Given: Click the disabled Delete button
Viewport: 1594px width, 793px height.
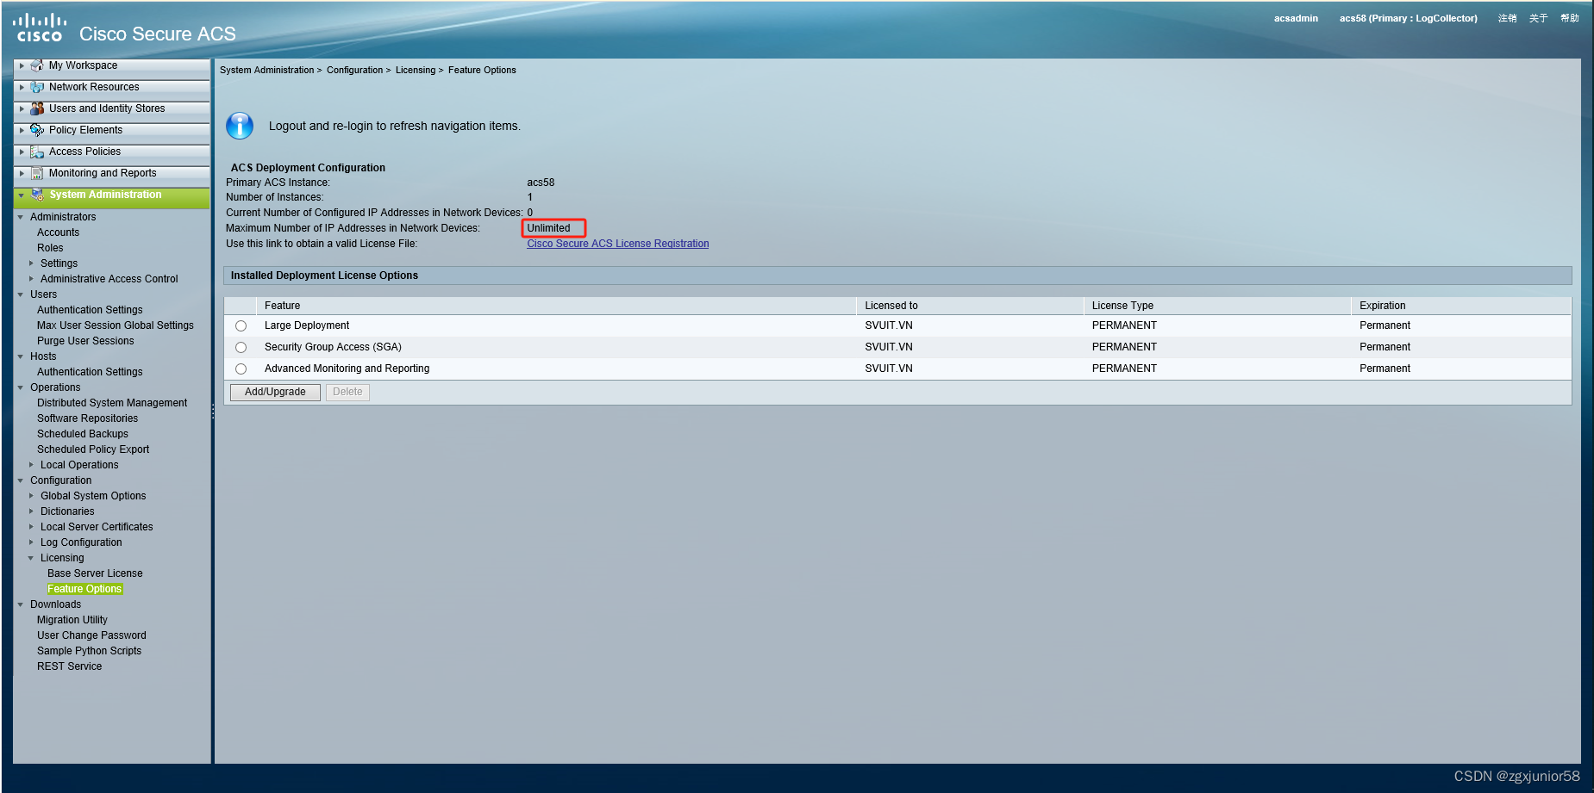Looking at the screenshot, I should (x=347, y=392).
